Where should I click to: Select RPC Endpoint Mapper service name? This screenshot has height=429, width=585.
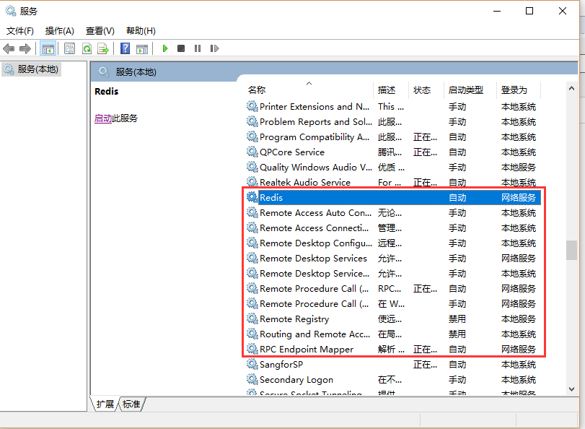click(x=307, y=349)
